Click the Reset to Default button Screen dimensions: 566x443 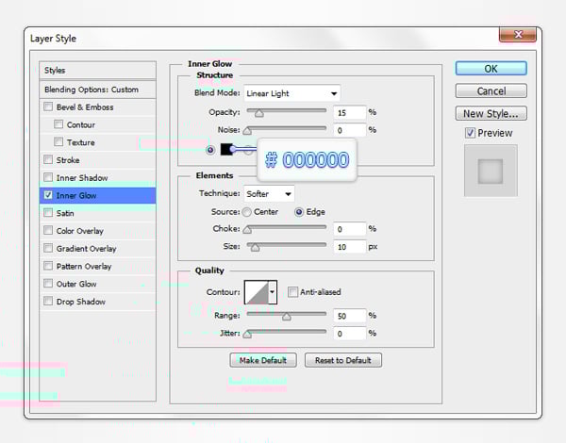pyautogui.click(x=343, y=360)
